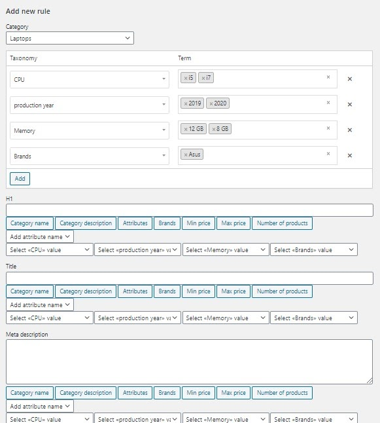Delete the production year taxonomy row

349,104
